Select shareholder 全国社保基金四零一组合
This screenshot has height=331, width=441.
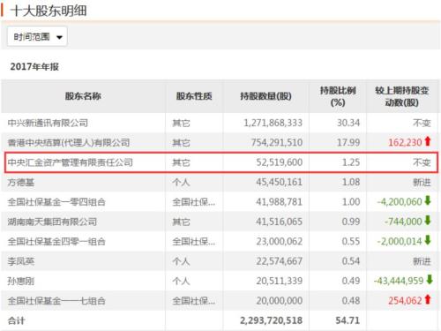coord(56,242)
